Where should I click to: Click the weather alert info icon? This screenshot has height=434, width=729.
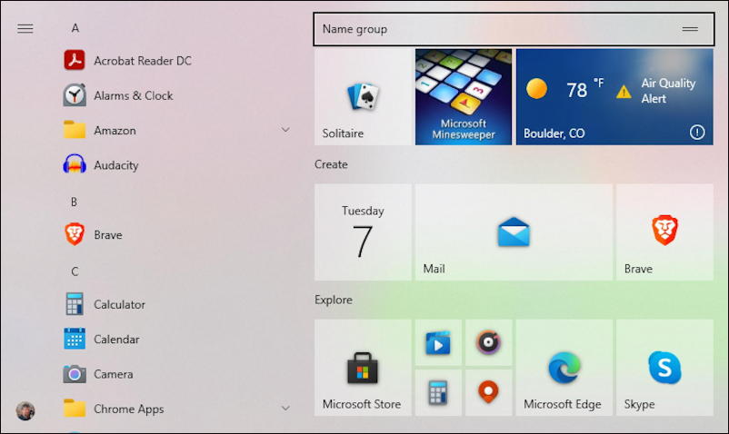pyautogui.click(x=697, y=133)
